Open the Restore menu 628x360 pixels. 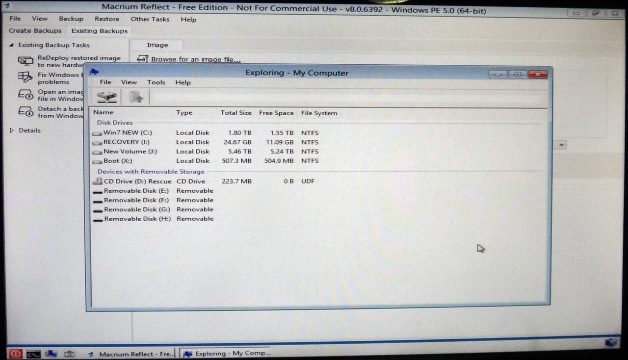click(107, 19)
